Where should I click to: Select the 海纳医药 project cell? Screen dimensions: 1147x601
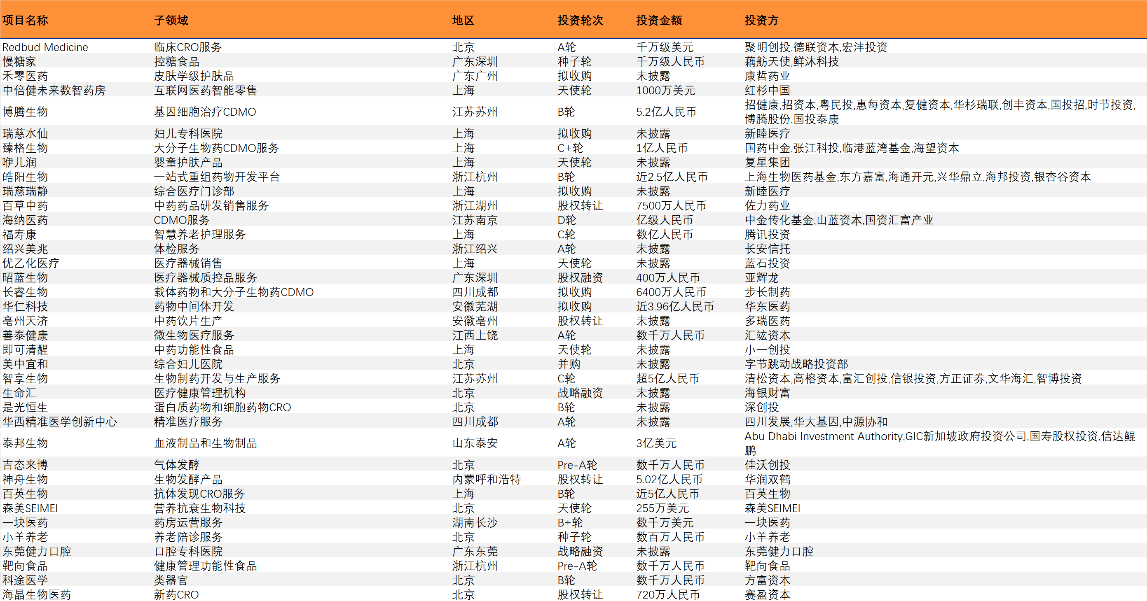click(x=25, y=220)
